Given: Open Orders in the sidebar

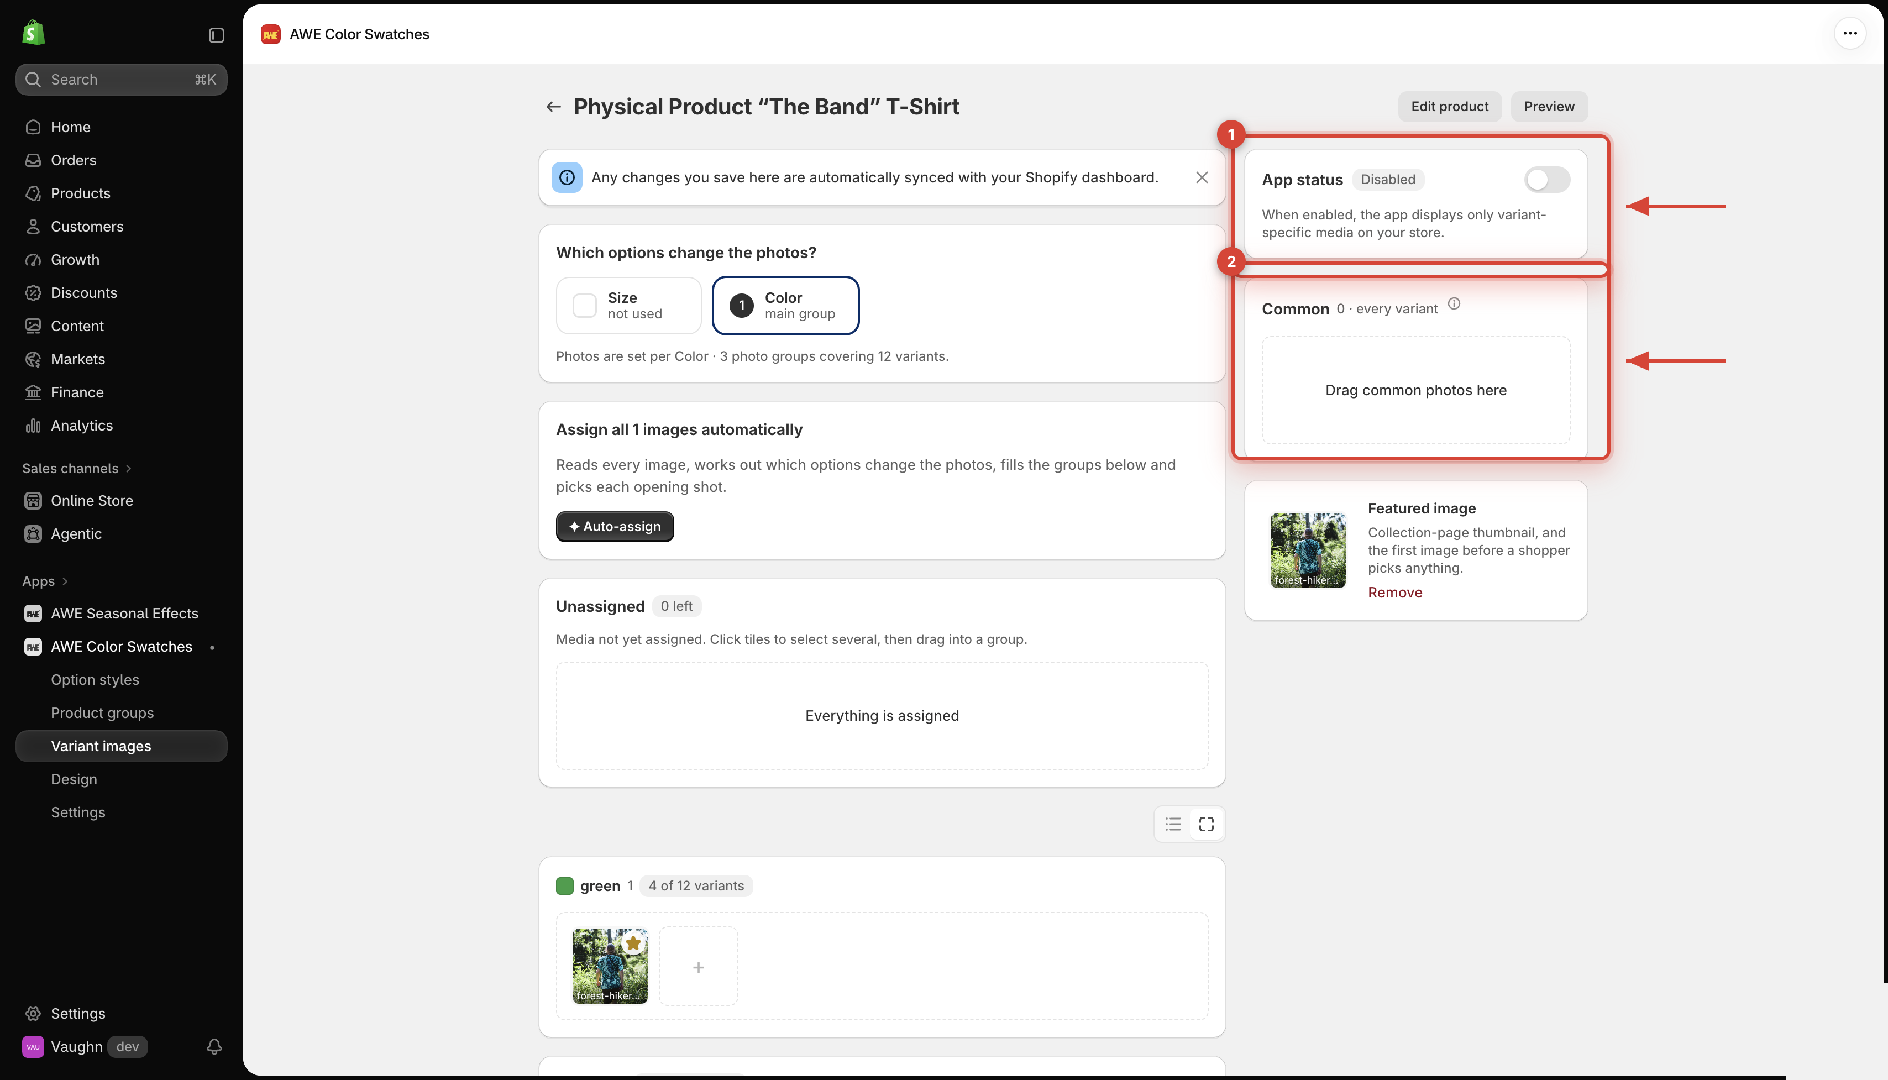Looking at the screenshot, I should (122, 160).
